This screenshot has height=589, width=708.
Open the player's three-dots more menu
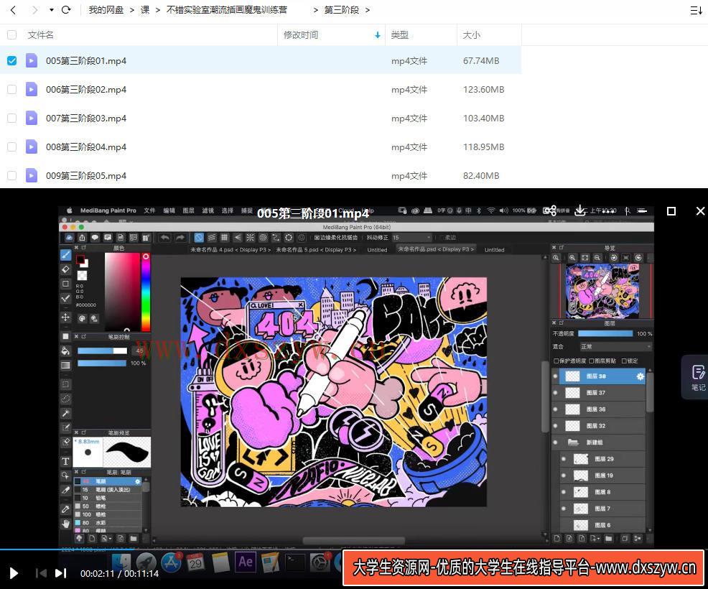click(x=610, y=211)
